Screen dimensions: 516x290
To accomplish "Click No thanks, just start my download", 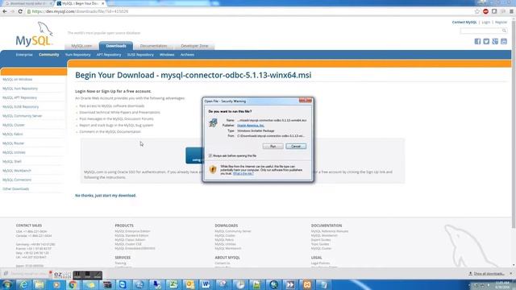I will 106,196.
